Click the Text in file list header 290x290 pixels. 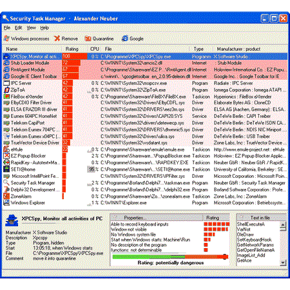coord(262,218)
